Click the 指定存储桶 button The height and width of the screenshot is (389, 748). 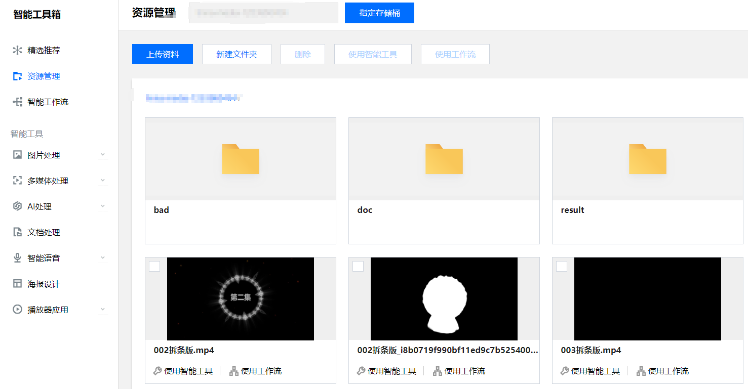click(x=379, y=13)
